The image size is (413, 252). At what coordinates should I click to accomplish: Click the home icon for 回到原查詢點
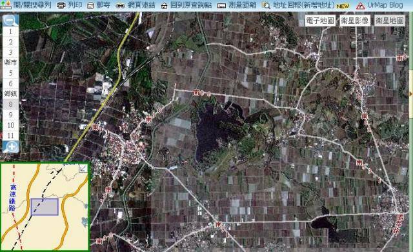coord(164,6)
